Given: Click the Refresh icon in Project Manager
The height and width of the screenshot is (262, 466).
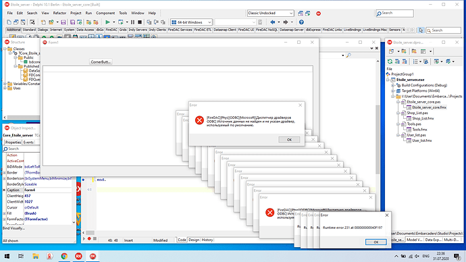Looking at the screenshot, I should (390, 61).
